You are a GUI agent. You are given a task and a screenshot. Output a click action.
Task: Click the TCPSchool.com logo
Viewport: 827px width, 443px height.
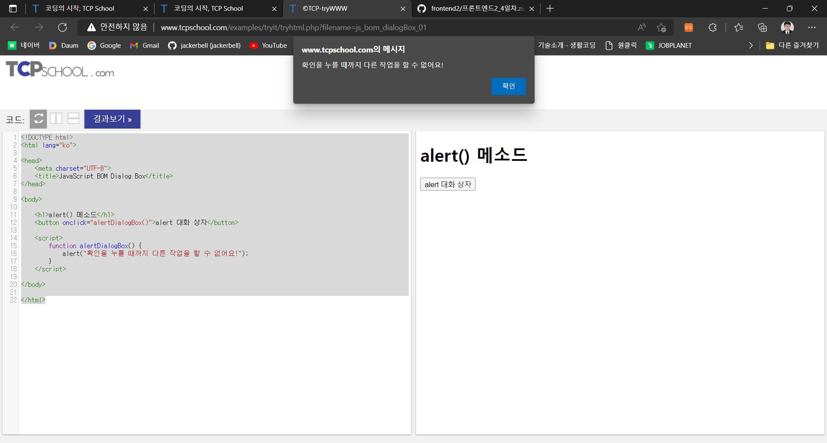(60, 70)
